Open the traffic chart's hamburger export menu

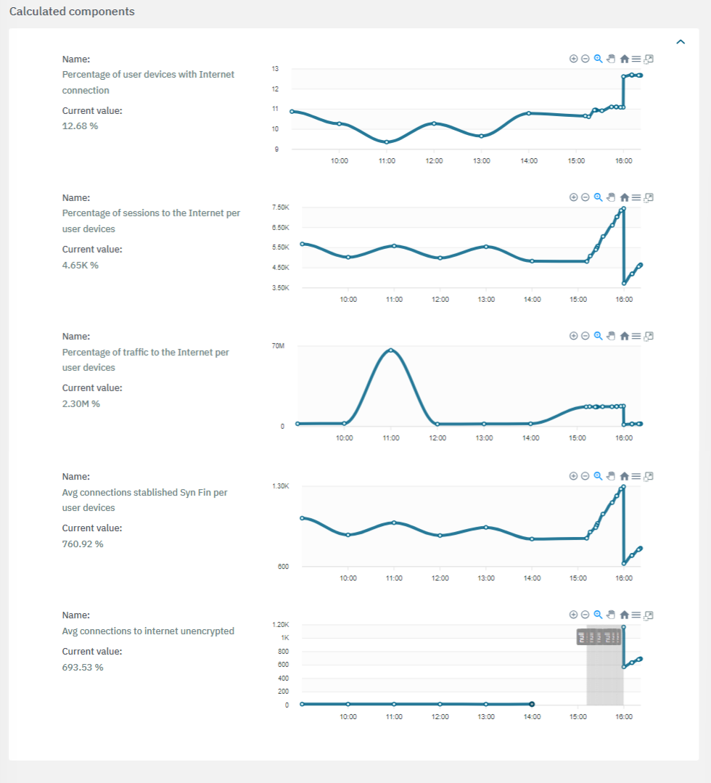tap(636, 336)
